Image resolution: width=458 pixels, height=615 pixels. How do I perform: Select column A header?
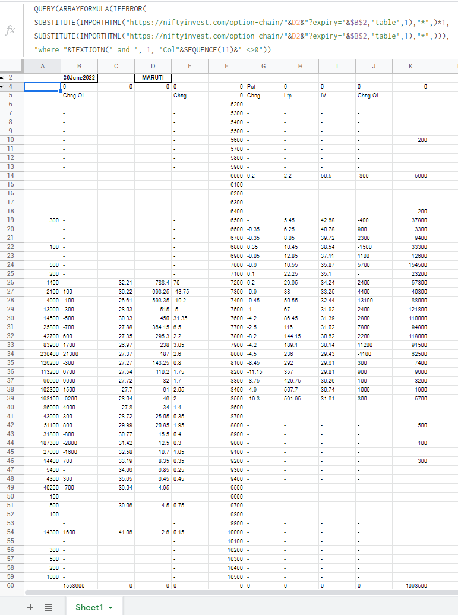(43, 66)
